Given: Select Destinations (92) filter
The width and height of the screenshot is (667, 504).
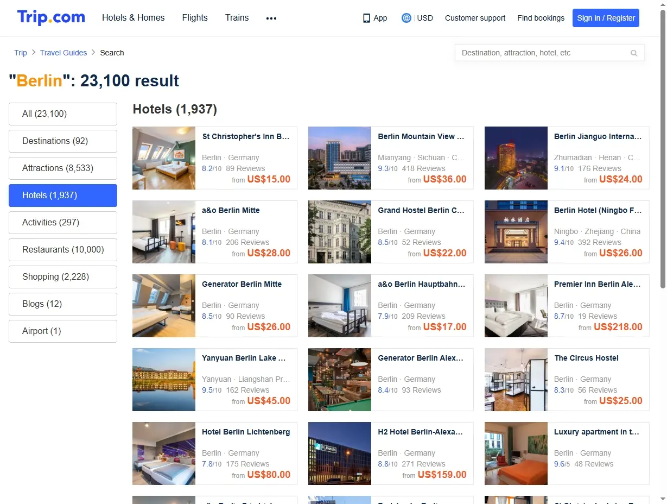Looking at the screenshot, I should [63, 141].
